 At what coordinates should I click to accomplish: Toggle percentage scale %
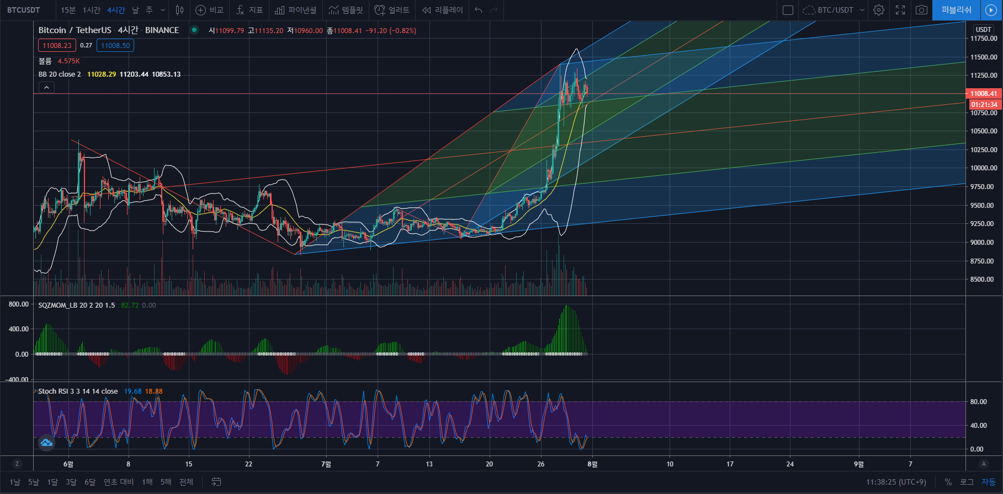point(948,482)
